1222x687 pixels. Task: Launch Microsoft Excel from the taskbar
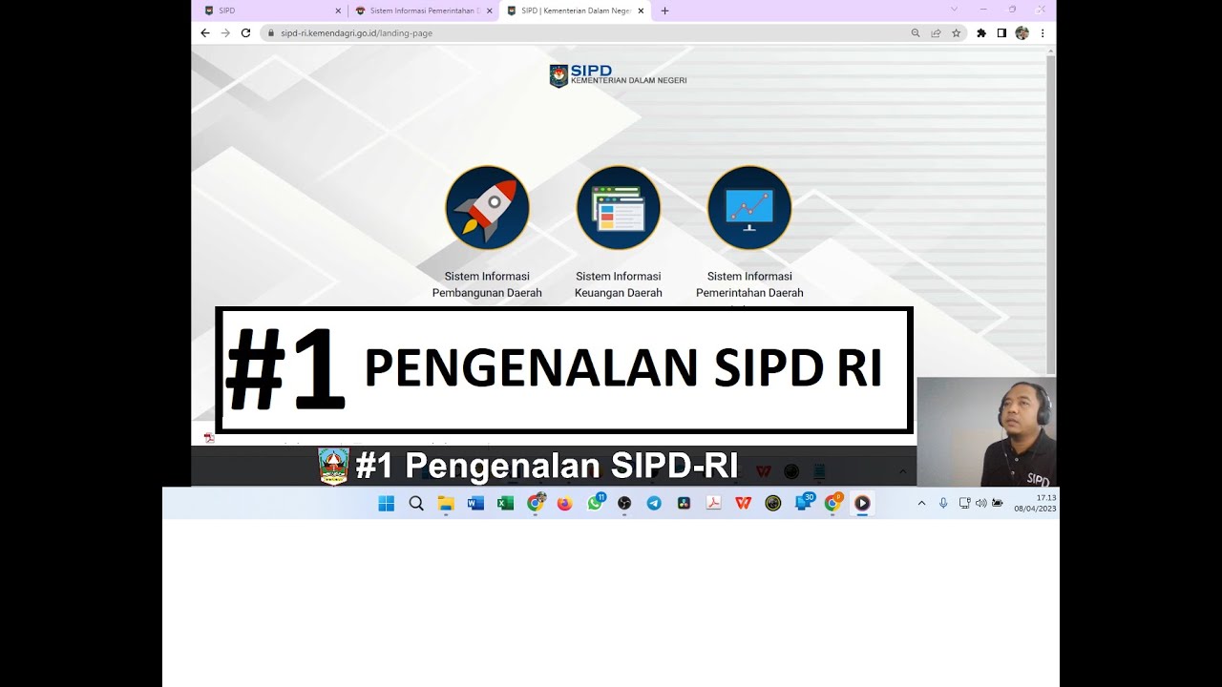pos(505,503)
